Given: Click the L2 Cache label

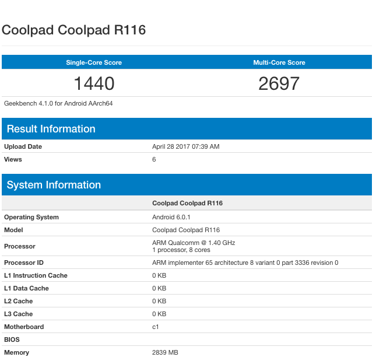Looking at the screenshot, I should pyautogui.click(x=18, y=301).
